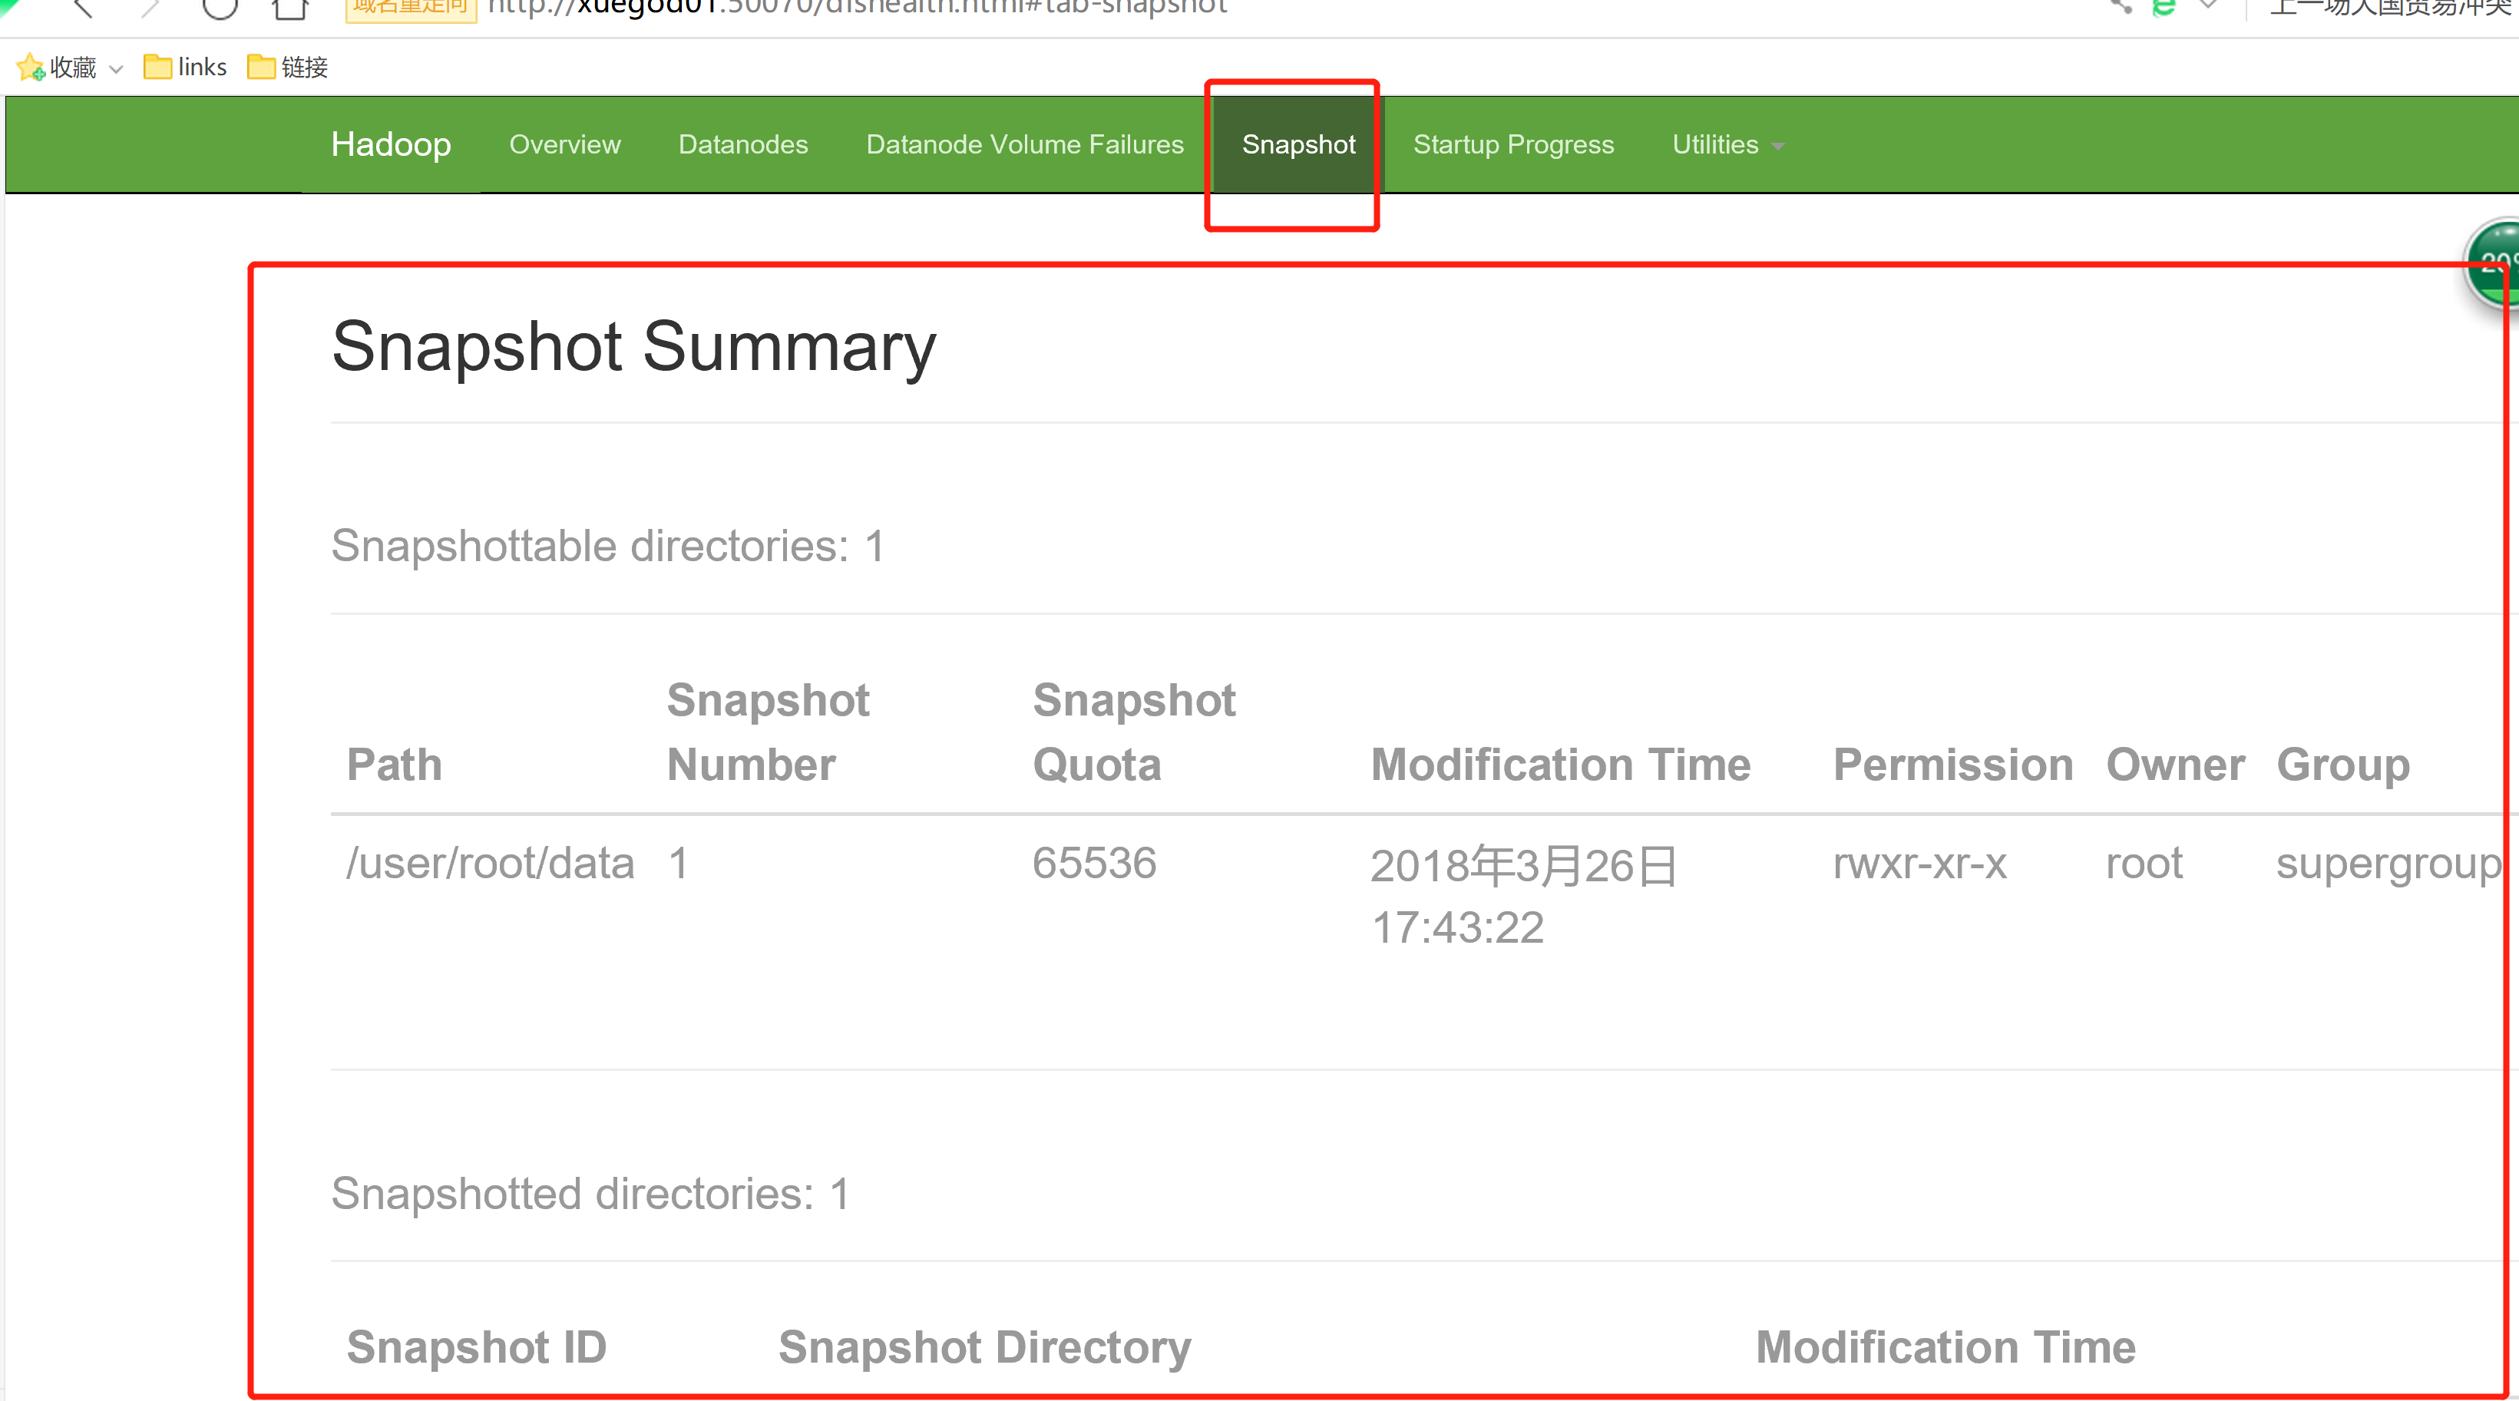The width and height of the screenshot is (2519, 1401).
Task: Open the Startup Progress tab
Action: coord(1512,144)
